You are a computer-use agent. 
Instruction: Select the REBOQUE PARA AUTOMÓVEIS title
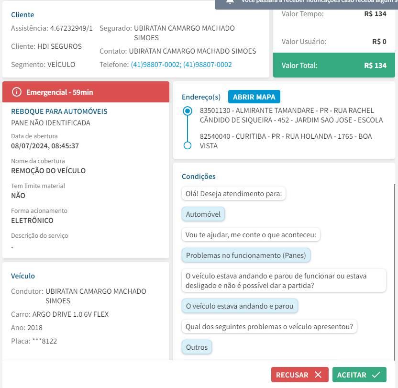tap(59, 111)
